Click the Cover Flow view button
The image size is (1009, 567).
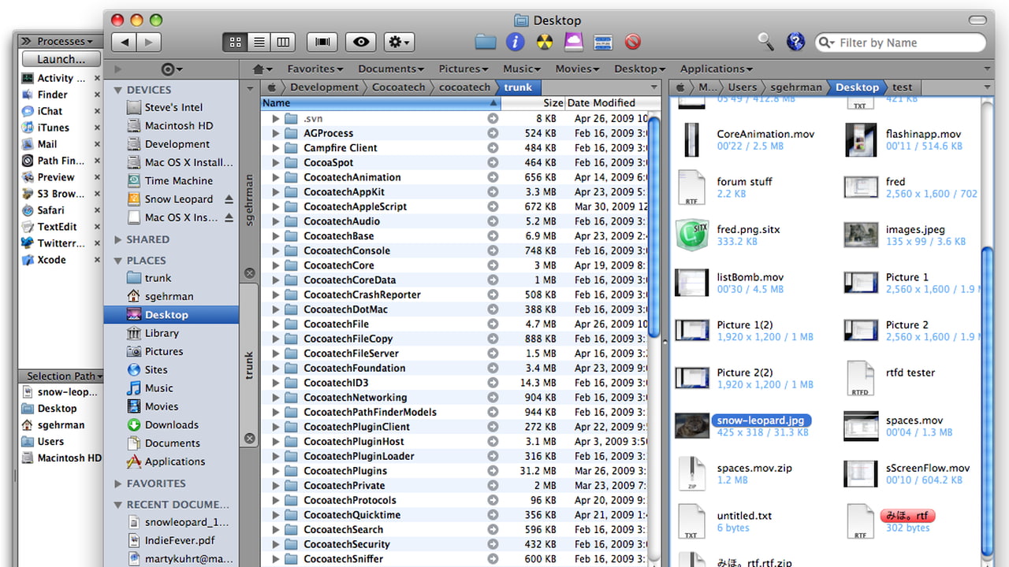coord(322,42)
